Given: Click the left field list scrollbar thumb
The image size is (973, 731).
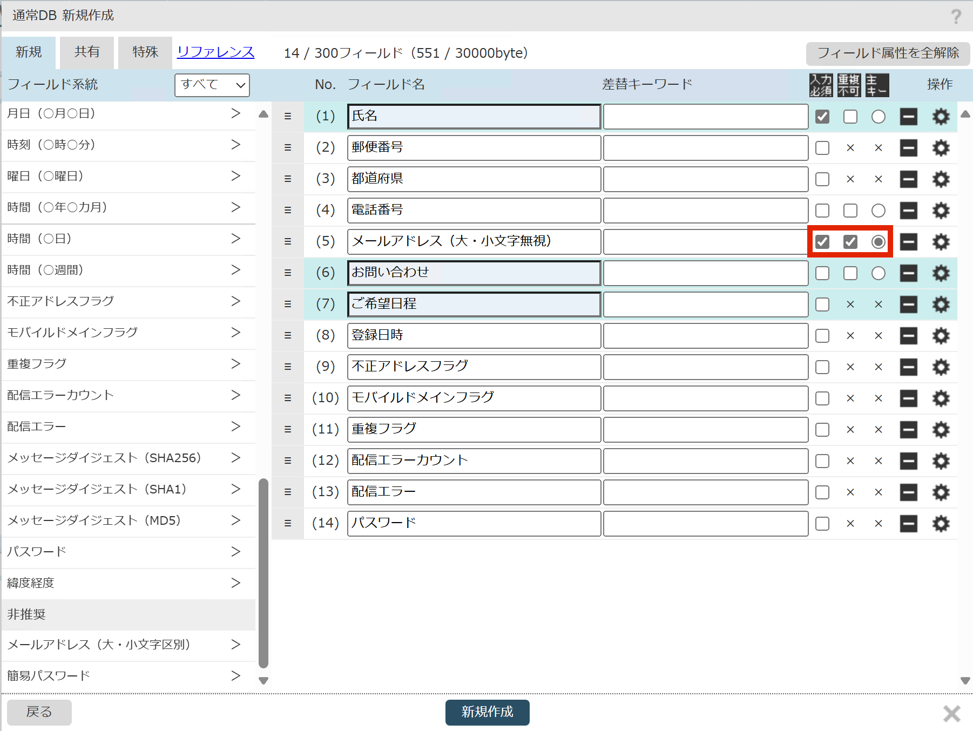Looking at the screenshot, I should pos(263,573).
